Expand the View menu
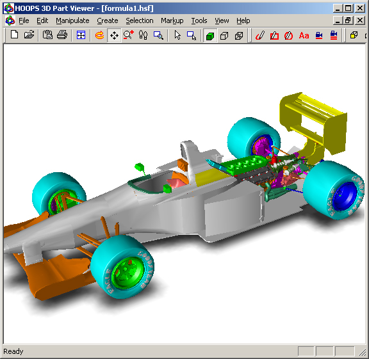 [222, 20]
